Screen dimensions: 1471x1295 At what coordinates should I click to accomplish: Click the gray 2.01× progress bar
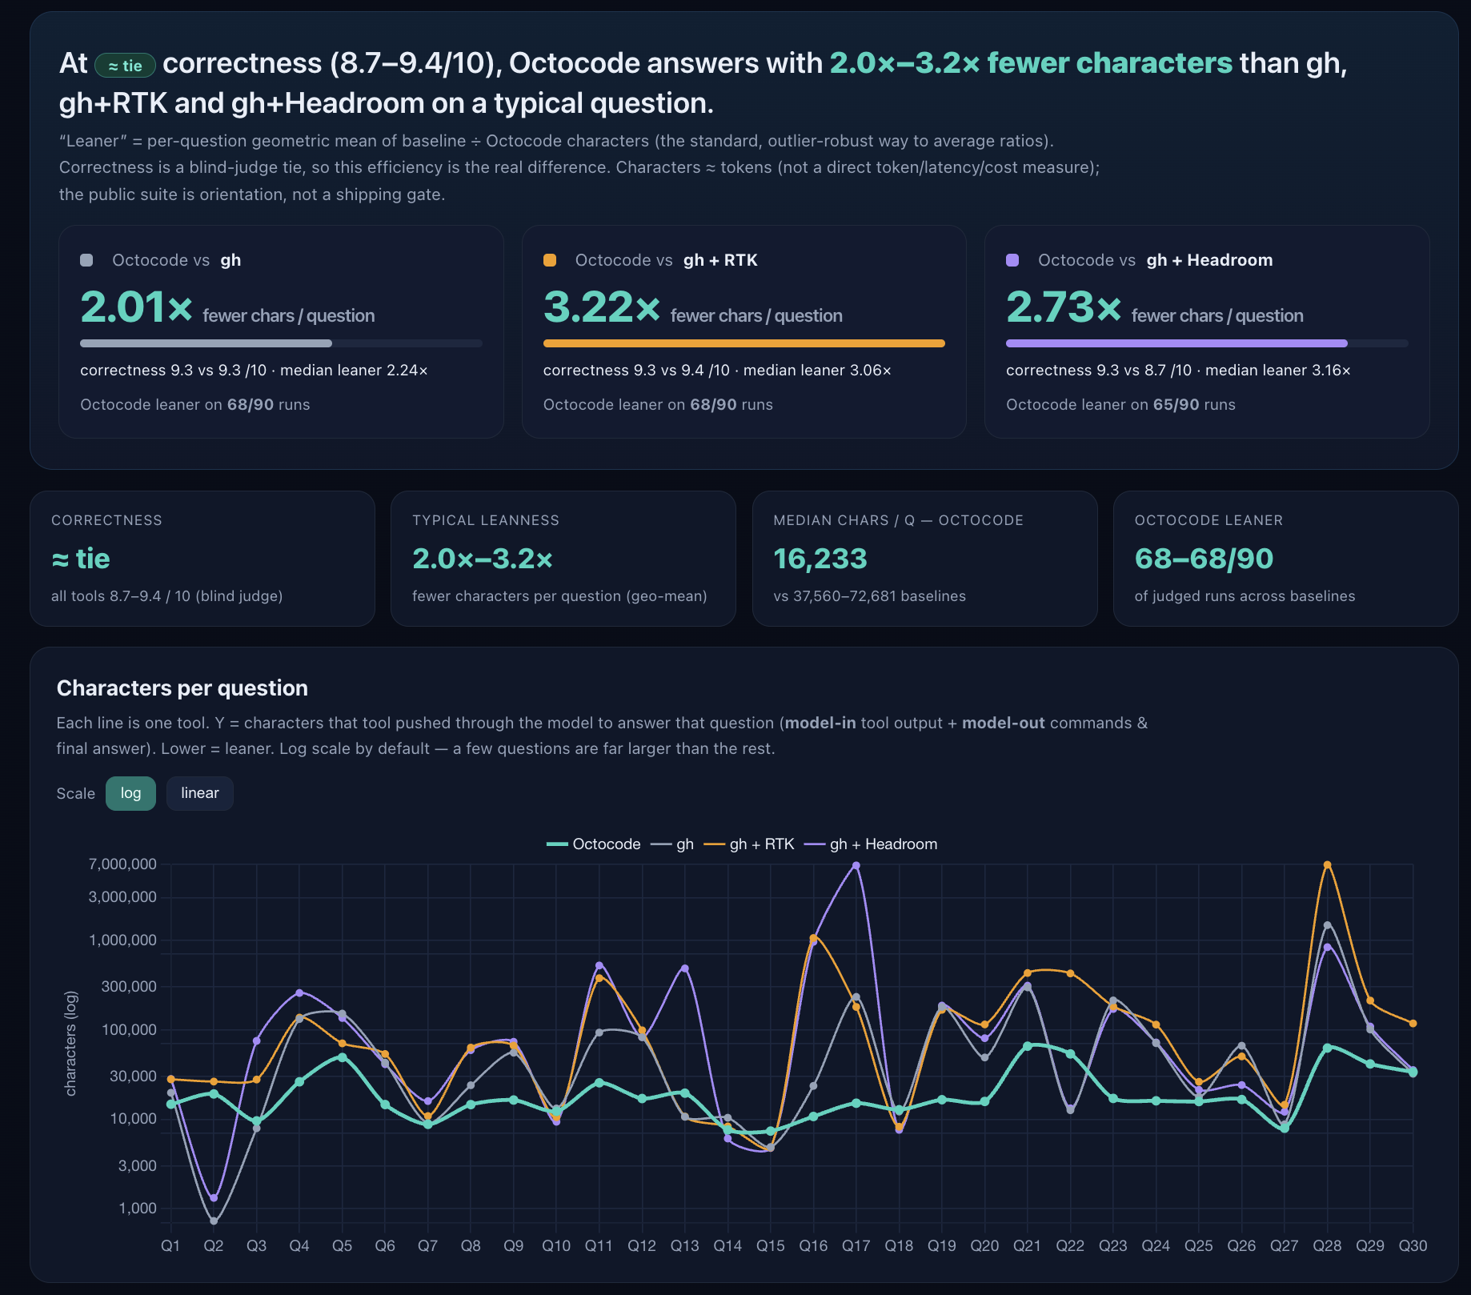point(281,343)
